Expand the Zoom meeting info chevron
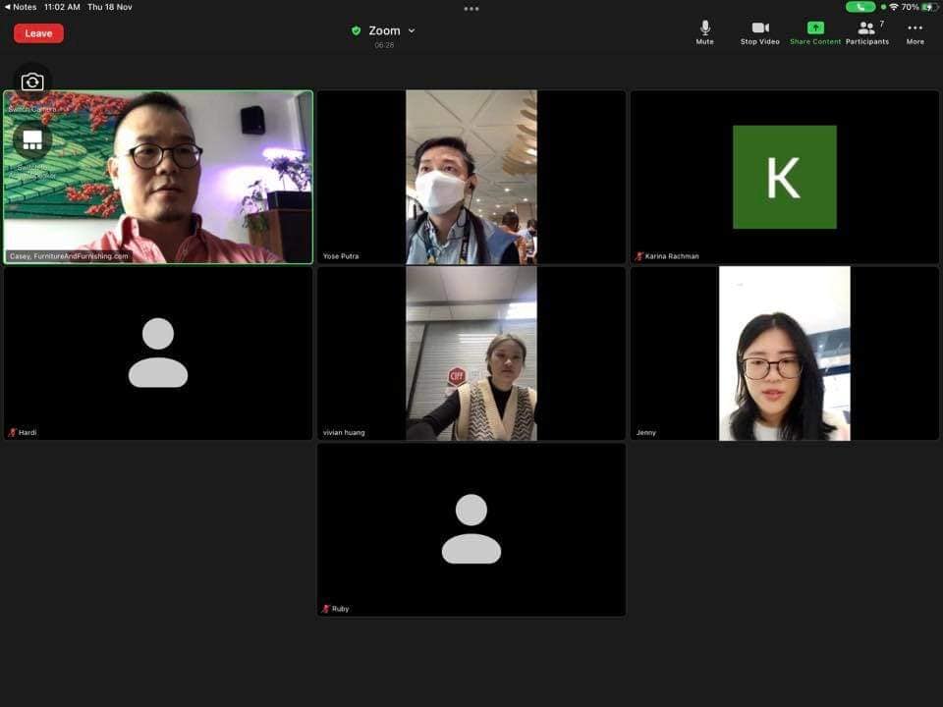This screenshot has height=707, width=943. point(412,30)
